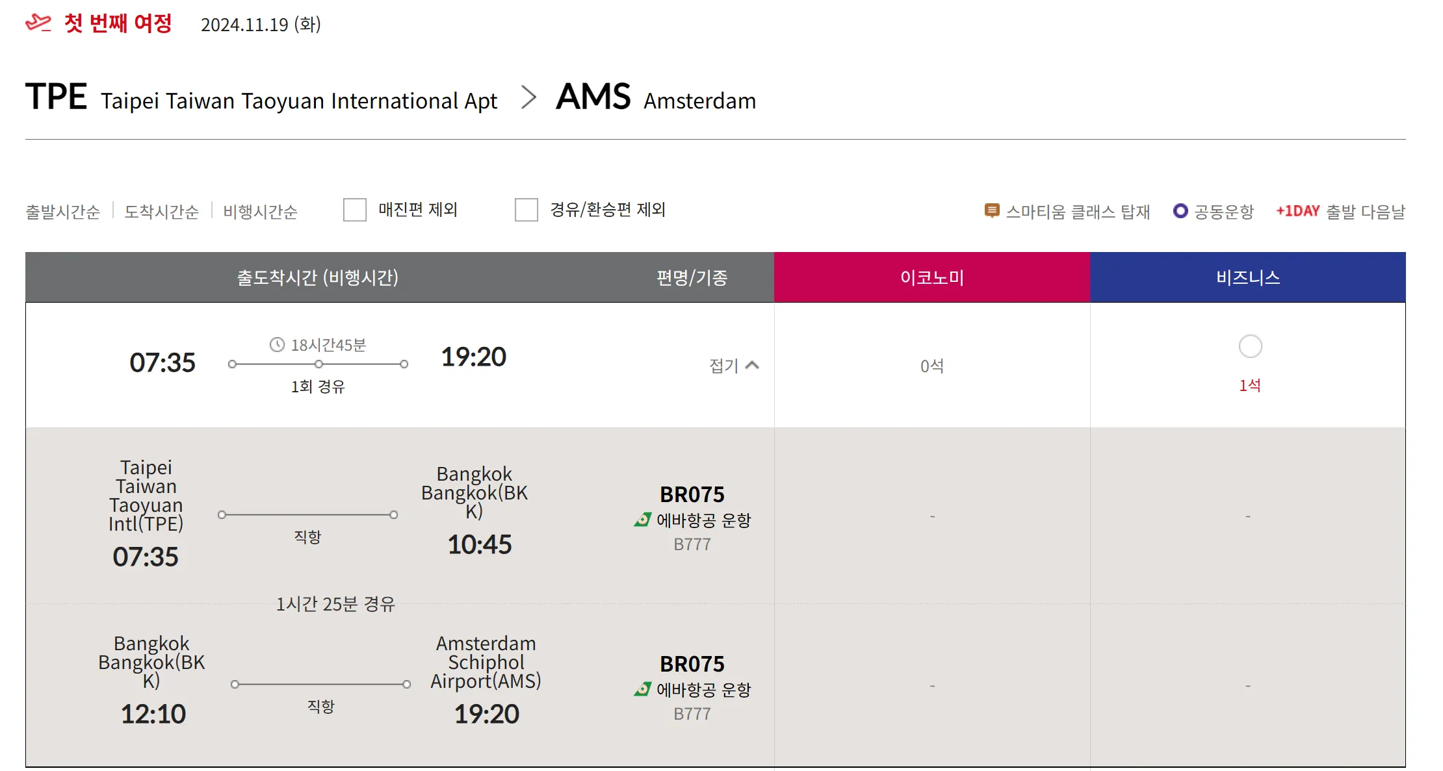
Task: Sort flights by 출발시간순
Action: (x=63, y=212)
